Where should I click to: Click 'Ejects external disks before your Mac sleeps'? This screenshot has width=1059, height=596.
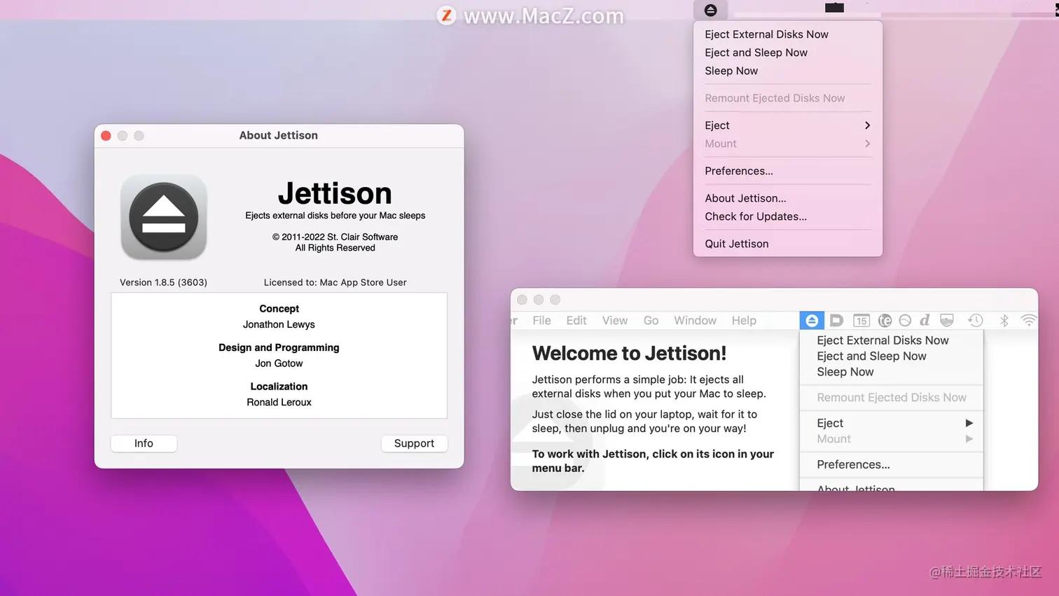tap(335, 216)
